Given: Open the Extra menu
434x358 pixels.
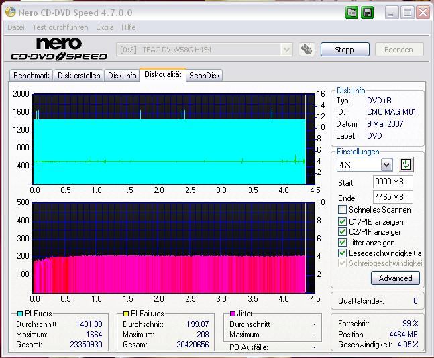Looking at the screenshot, I should tap(105, 27).
